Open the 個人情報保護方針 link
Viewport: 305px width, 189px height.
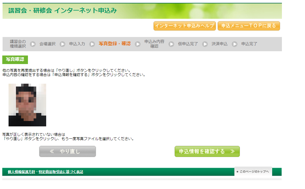[21, 172]
